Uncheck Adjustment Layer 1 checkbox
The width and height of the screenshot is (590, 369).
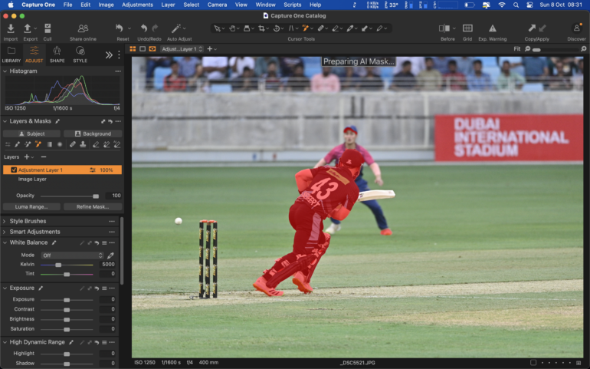(14, 170)
